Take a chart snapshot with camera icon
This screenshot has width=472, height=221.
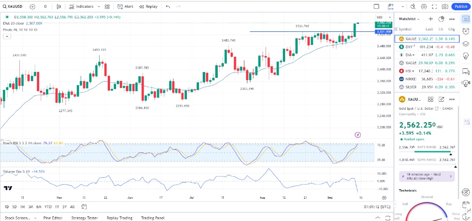tap(445, 7)
